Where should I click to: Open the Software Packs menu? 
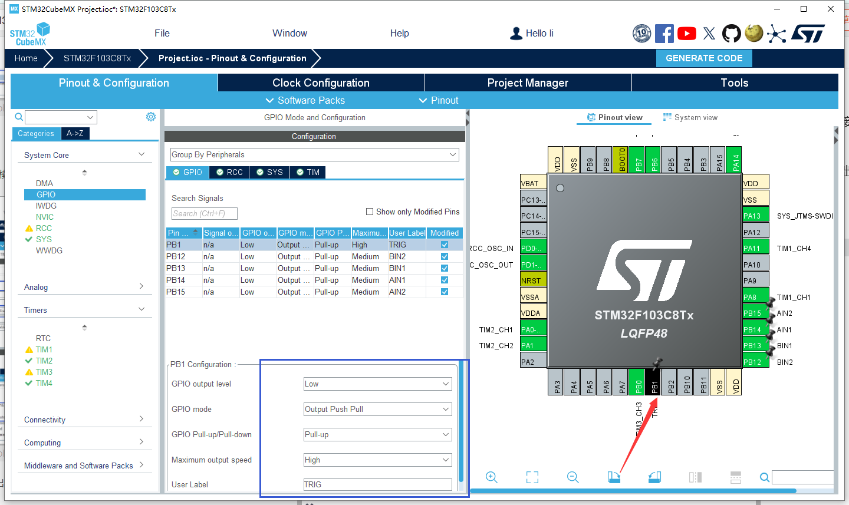tap(305, 101)
